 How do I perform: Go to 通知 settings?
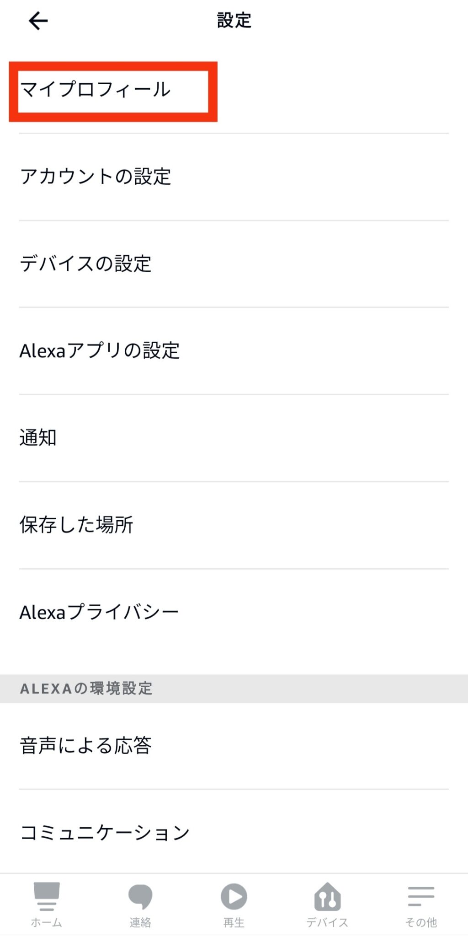tap(234, 438)
